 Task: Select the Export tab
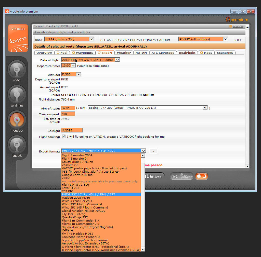105,53
